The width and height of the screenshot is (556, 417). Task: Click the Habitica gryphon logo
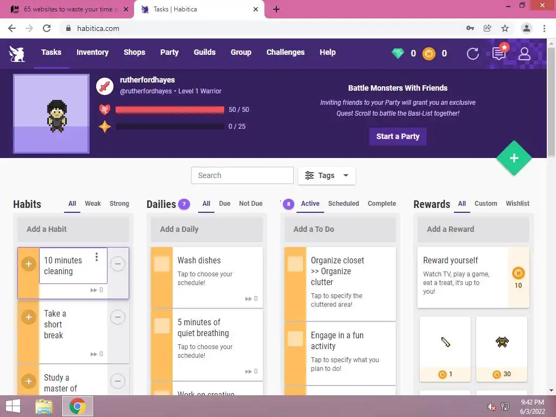tap(17, 54)
